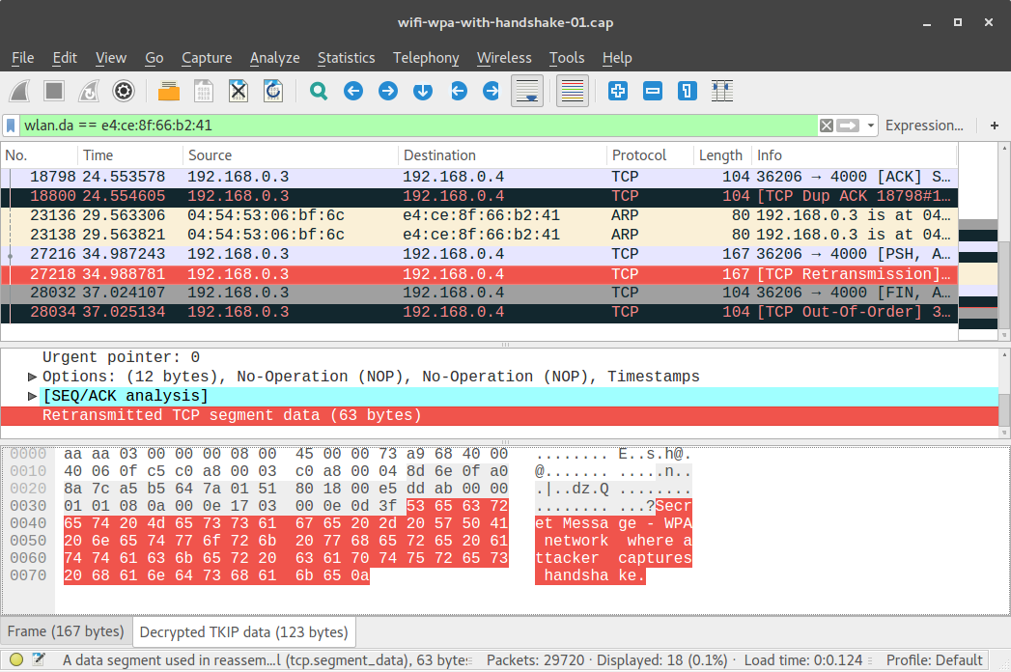1011x672 pixels.
Task: Expand the SEQ/ACK analysis section
Action: [x=32, y=395]
